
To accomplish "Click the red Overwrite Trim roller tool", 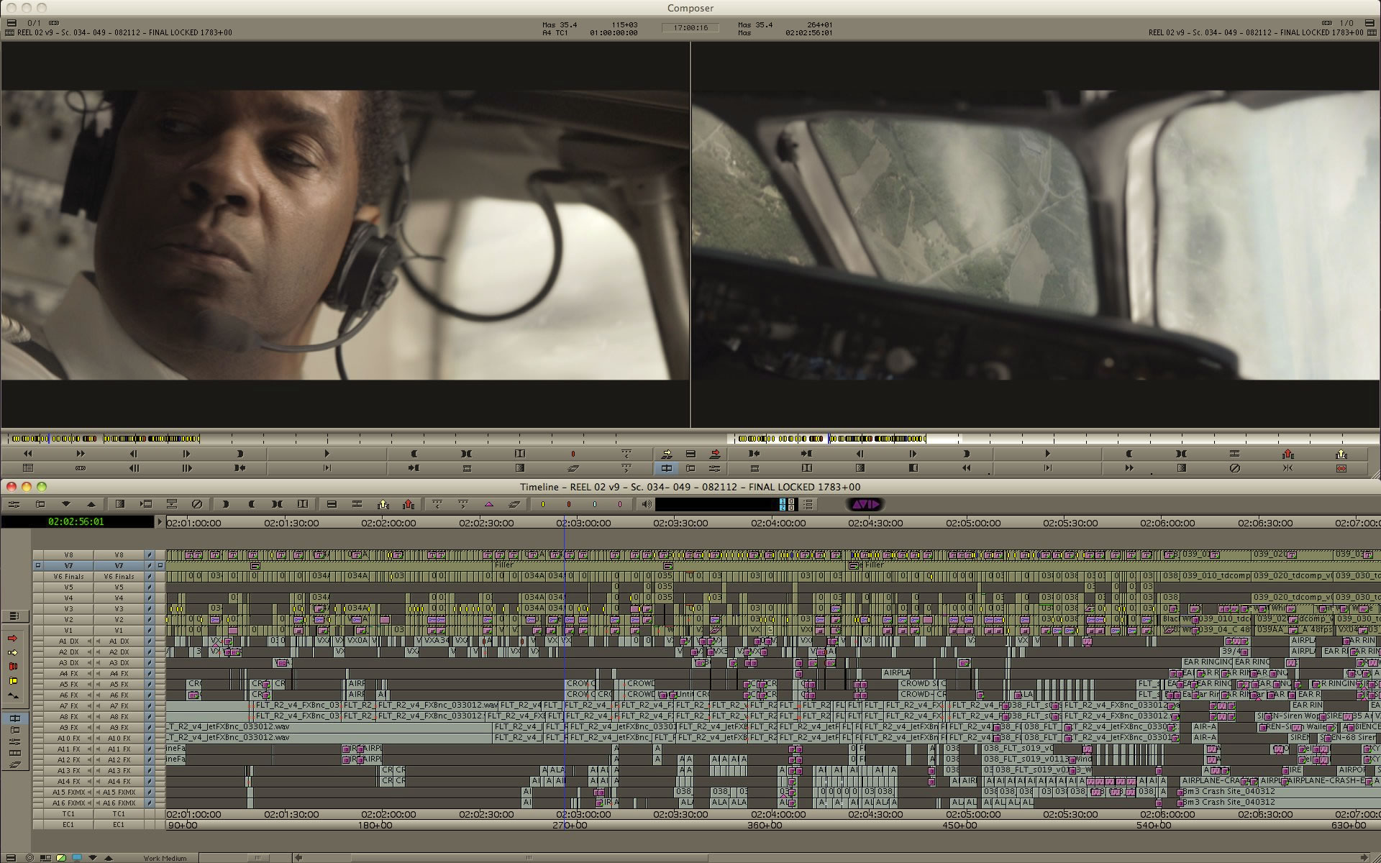I will 12,667.
